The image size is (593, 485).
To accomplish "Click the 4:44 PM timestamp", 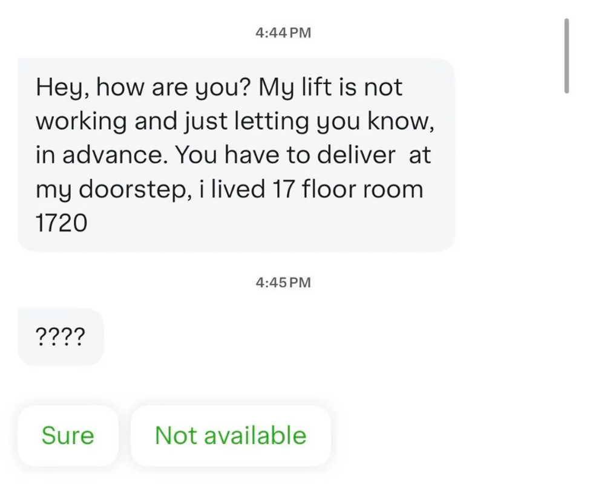I will [283, 33].
